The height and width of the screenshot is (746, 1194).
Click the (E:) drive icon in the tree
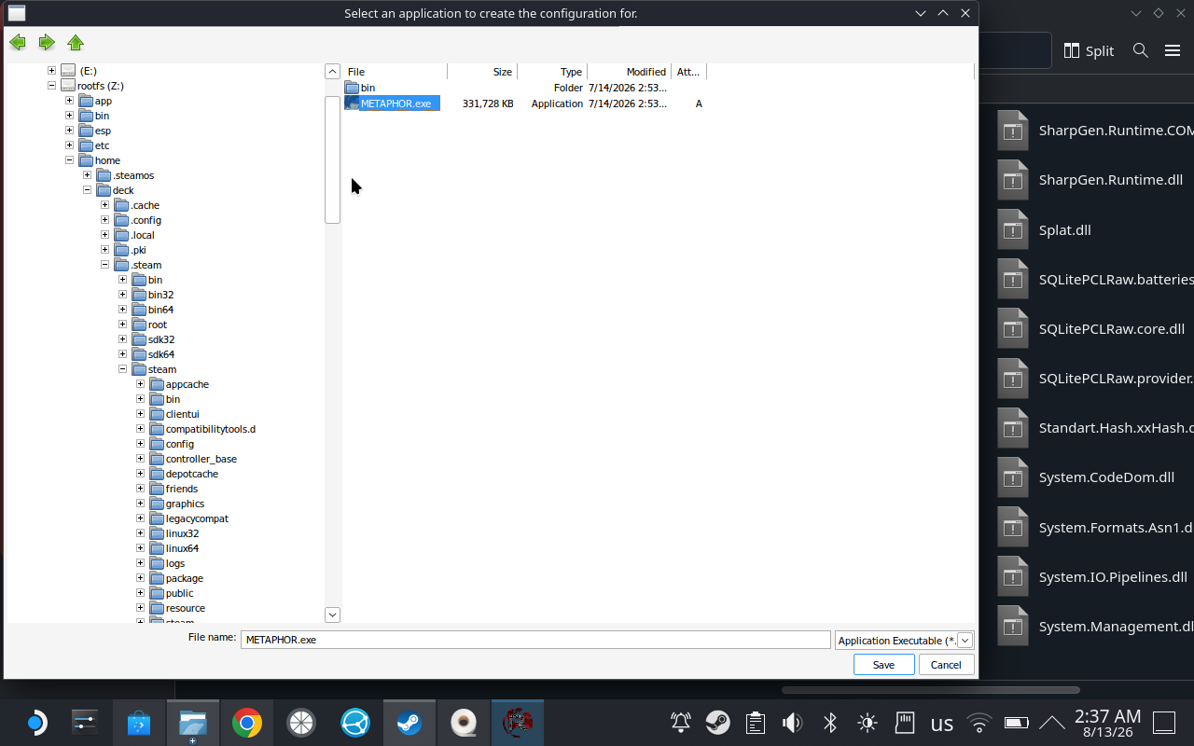(68, 71)
